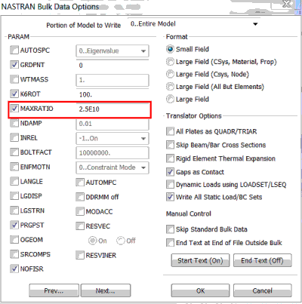Check Skip Beam/Bar Cross Sections
This screenshot has height=304, width=302.
[170, 145]
